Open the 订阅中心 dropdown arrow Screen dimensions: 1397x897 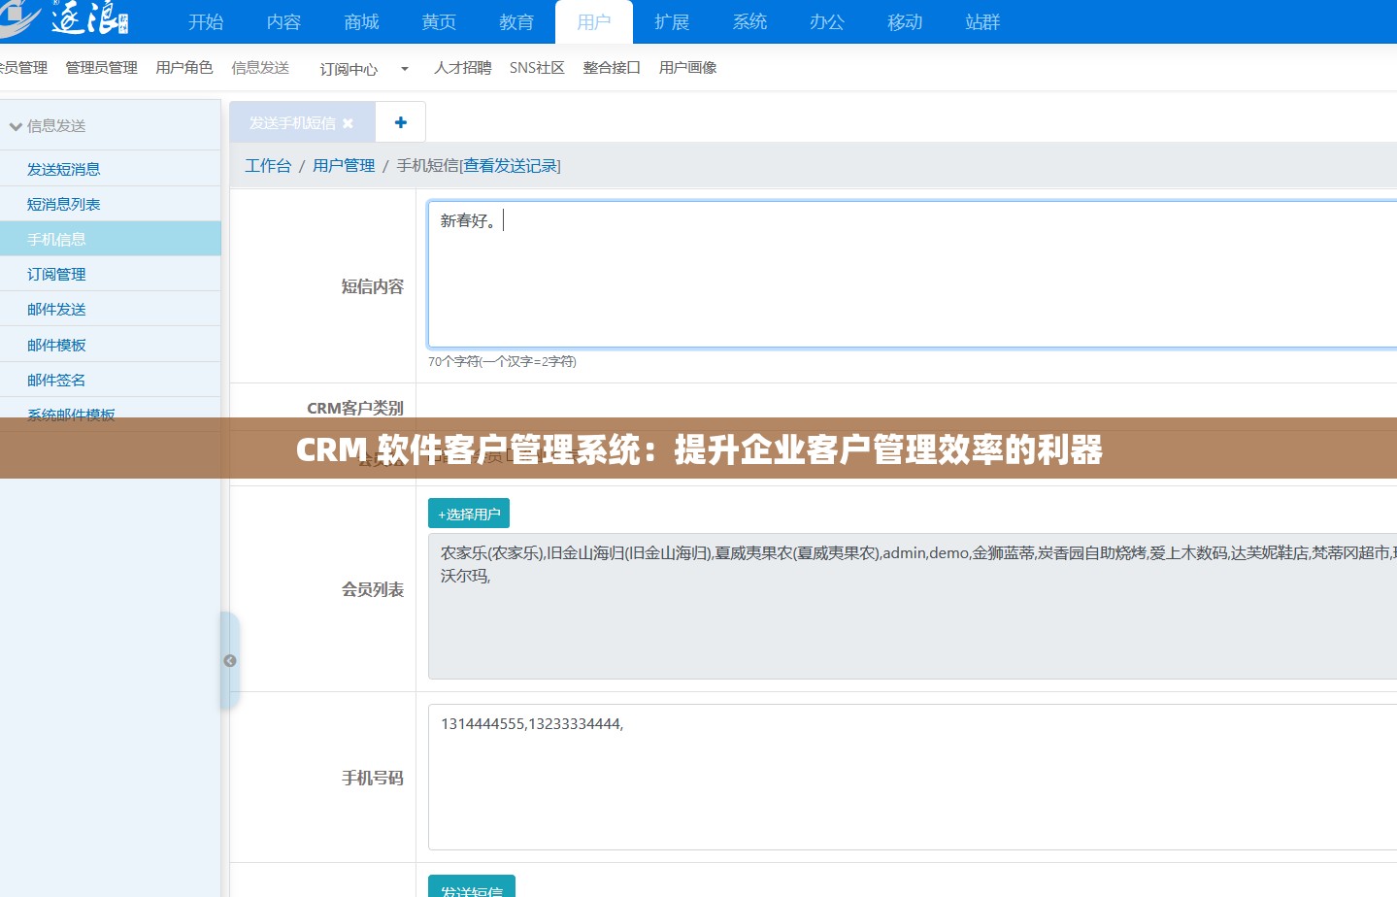(404, 69)
